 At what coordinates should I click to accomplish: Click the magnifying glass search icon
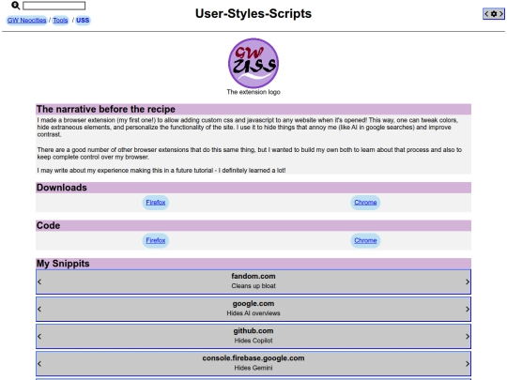16,6
